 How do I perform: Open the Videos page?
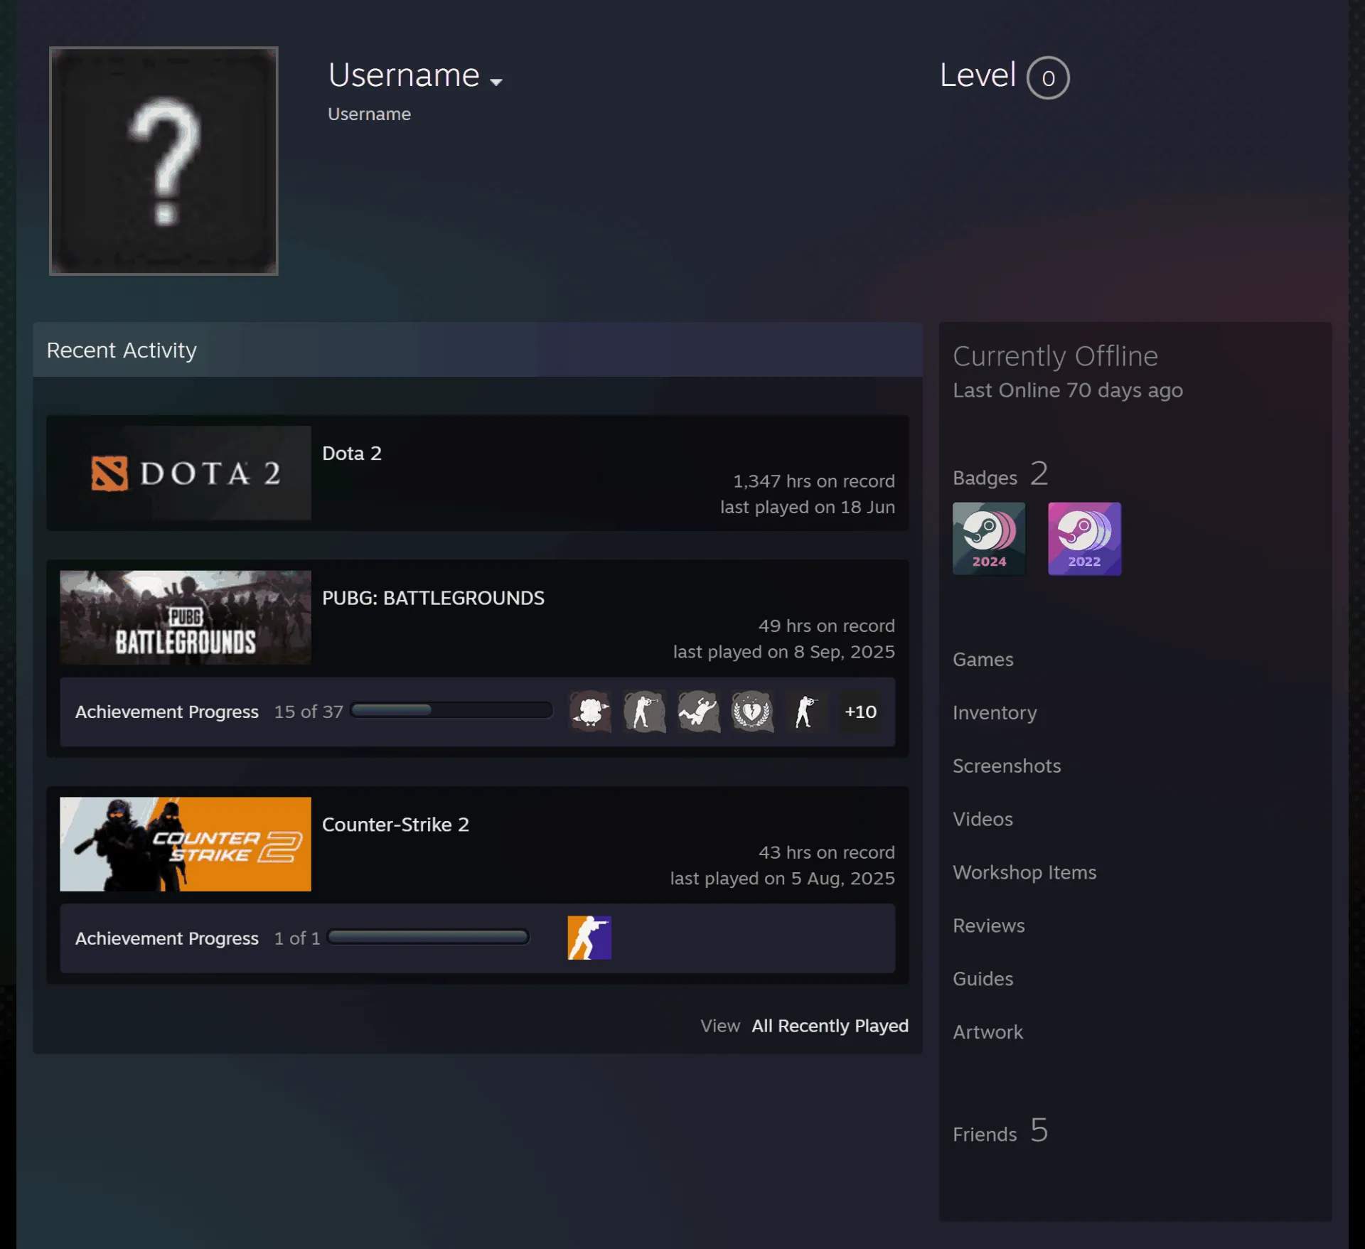[983, 820]
